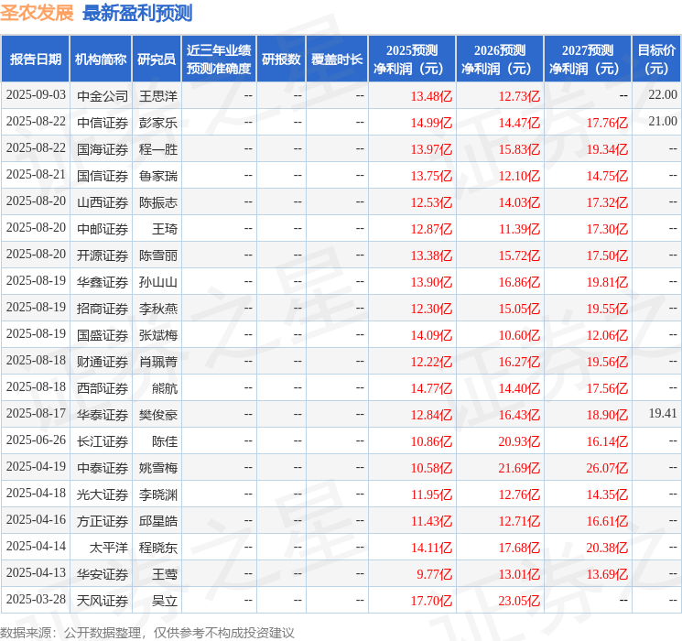
Task: Click the 圣农发展 stock name in title
Action: tap(37, 13)
